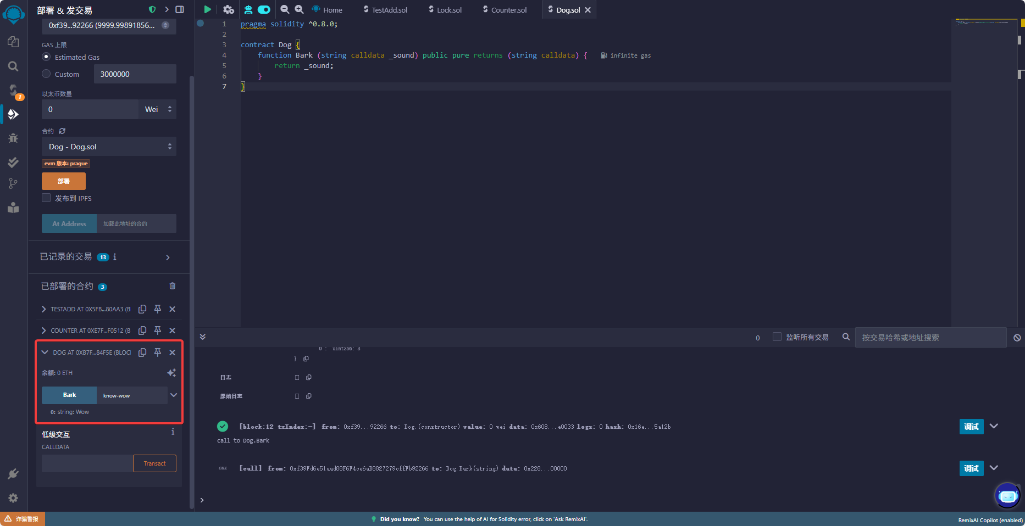Click the green Run script play icon
This screenshot has height=526, width=1025.
click(207, 9)
